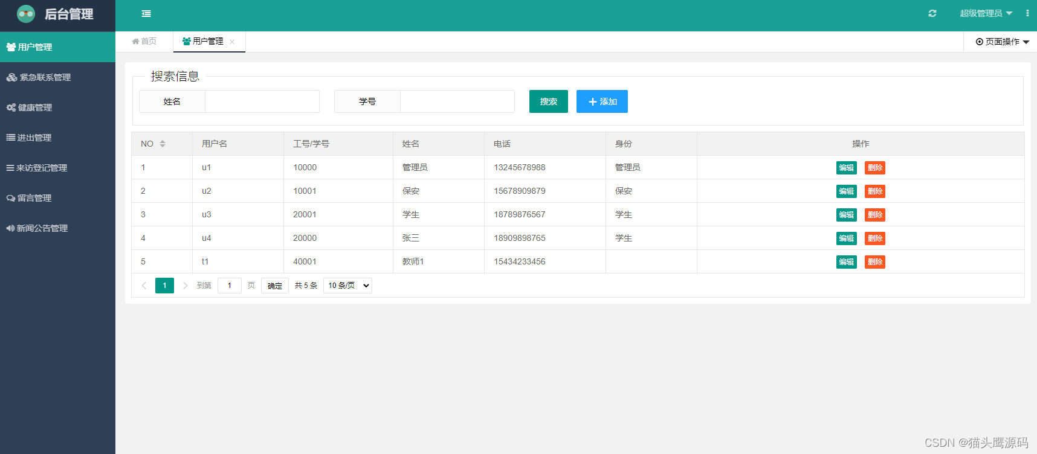This screenshot has height=454, width=1037.
Task: Click phone number 15678909879
Action: point(520,191)
